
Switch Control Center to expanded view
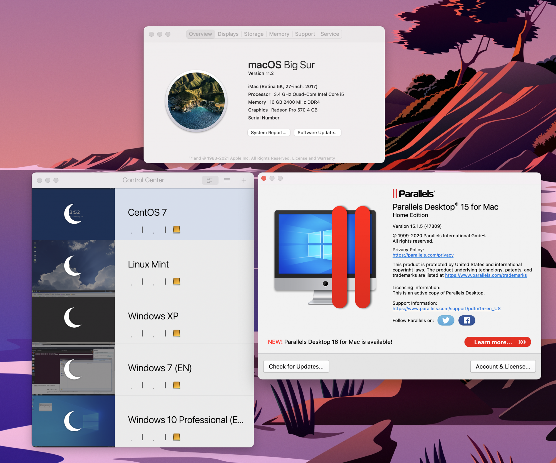click(x=210, y=180)
